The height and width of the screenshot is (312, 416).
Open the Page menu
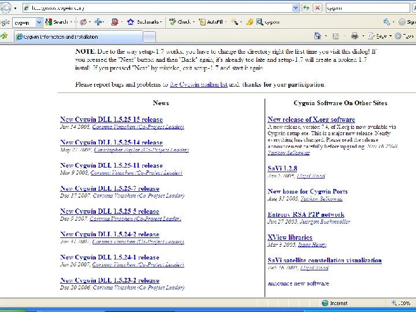(380, 36)
